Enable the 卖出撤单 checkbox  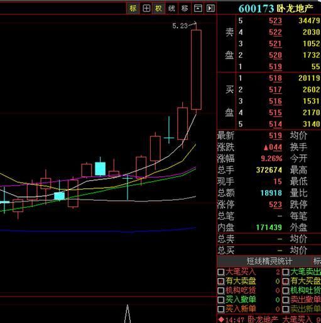286,300
